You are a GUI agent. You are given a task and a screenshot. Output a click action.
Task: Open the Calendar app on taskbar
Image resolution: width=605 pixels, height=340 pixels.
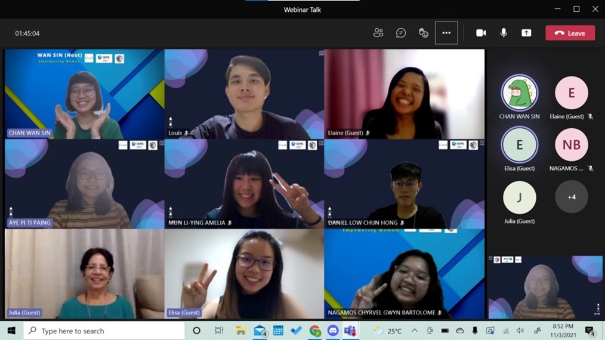tap(278, 330)
